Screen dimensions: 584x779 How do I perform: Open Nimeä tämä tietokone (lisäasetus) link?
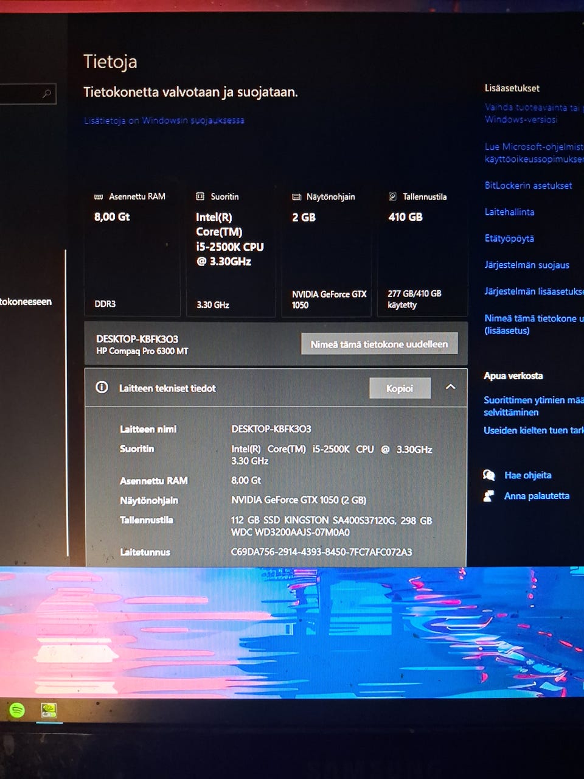pos(534,324)
